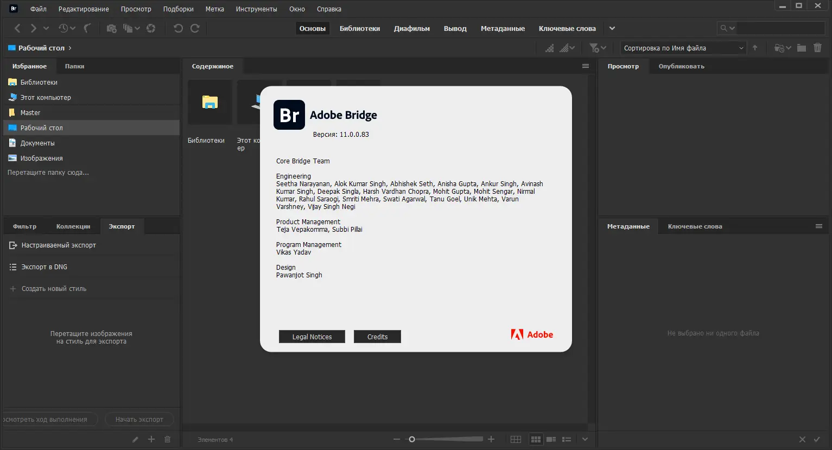Open the Просмотр menu
The height and width of the screenshot is (450, 832).
tap(136, 9)
